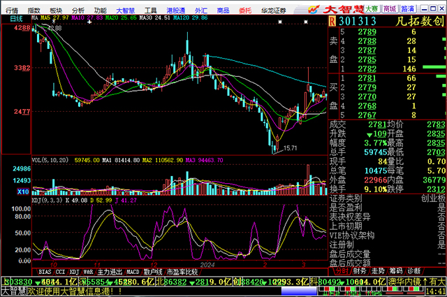
Task: Click the month 12 marker on time axis
Action: tap(154, 265)
